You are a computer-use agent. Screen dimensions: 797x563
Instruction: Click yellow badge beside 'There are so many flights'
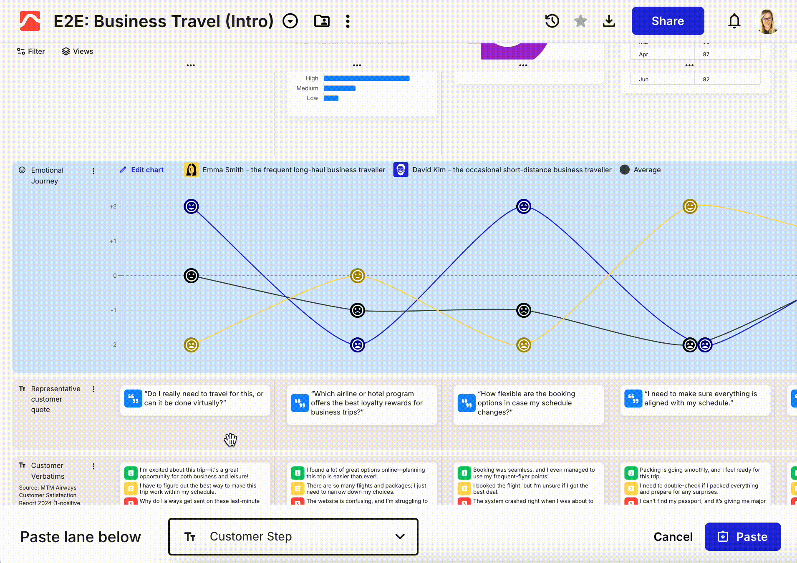(298, 488)
